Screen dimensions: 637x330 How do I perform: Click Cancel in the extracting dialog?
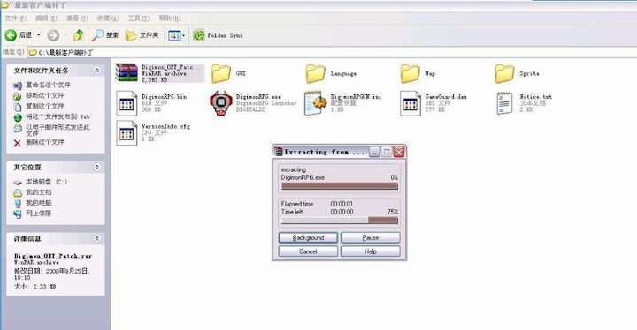tap(309, 251)
